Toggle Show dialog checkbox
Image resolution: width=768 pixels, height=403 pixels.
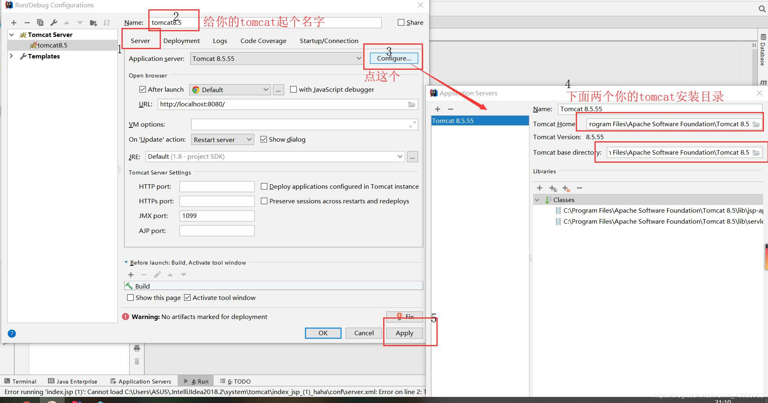[264, 139]
